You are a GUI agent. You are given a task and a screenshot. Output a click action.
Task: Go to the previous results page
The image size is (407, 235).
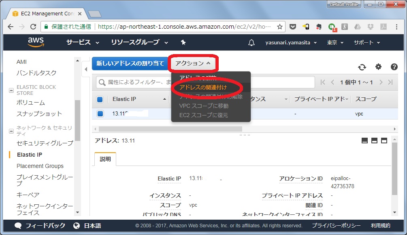coord(332,82)
